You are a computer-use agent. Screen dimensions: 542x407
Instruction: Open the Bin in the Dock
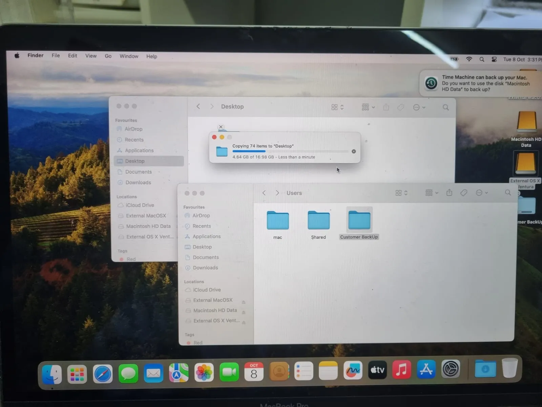510,368
